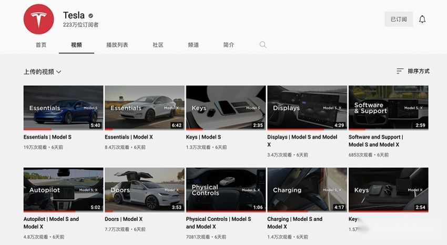Image resolution: width=447 pixels, height=245 pixels.
Task: Click the Autopilot | Model S and Model X title
Action: click(x=51, y=223)
